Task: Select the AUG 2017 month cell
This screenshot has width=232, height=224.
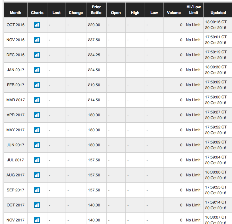Action: point(16,175)
